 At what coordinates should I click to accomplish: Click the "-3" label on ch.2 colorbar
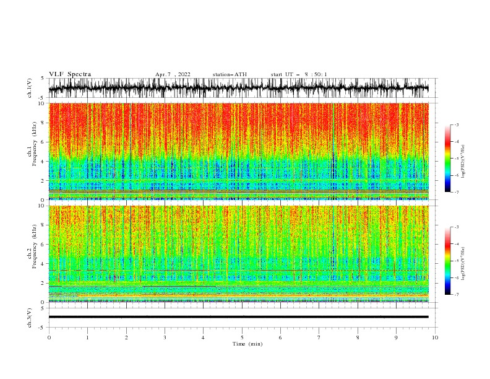pyautogui.click(x=457, y=227)
